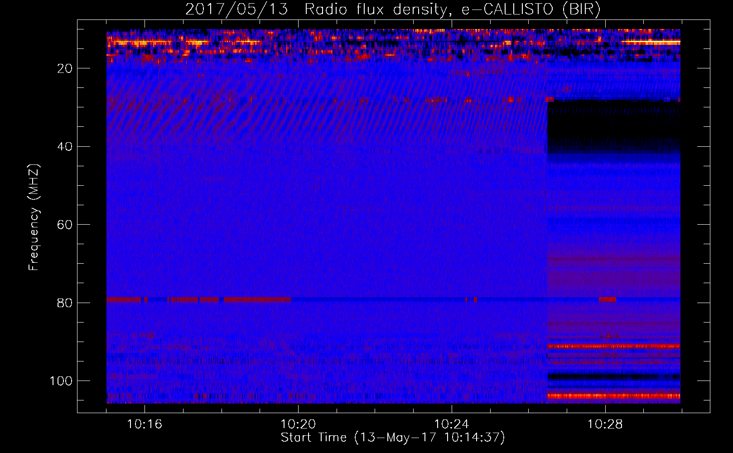Click the 'Start Time (13-May-17 10:14:37)' label

[393, 438]
